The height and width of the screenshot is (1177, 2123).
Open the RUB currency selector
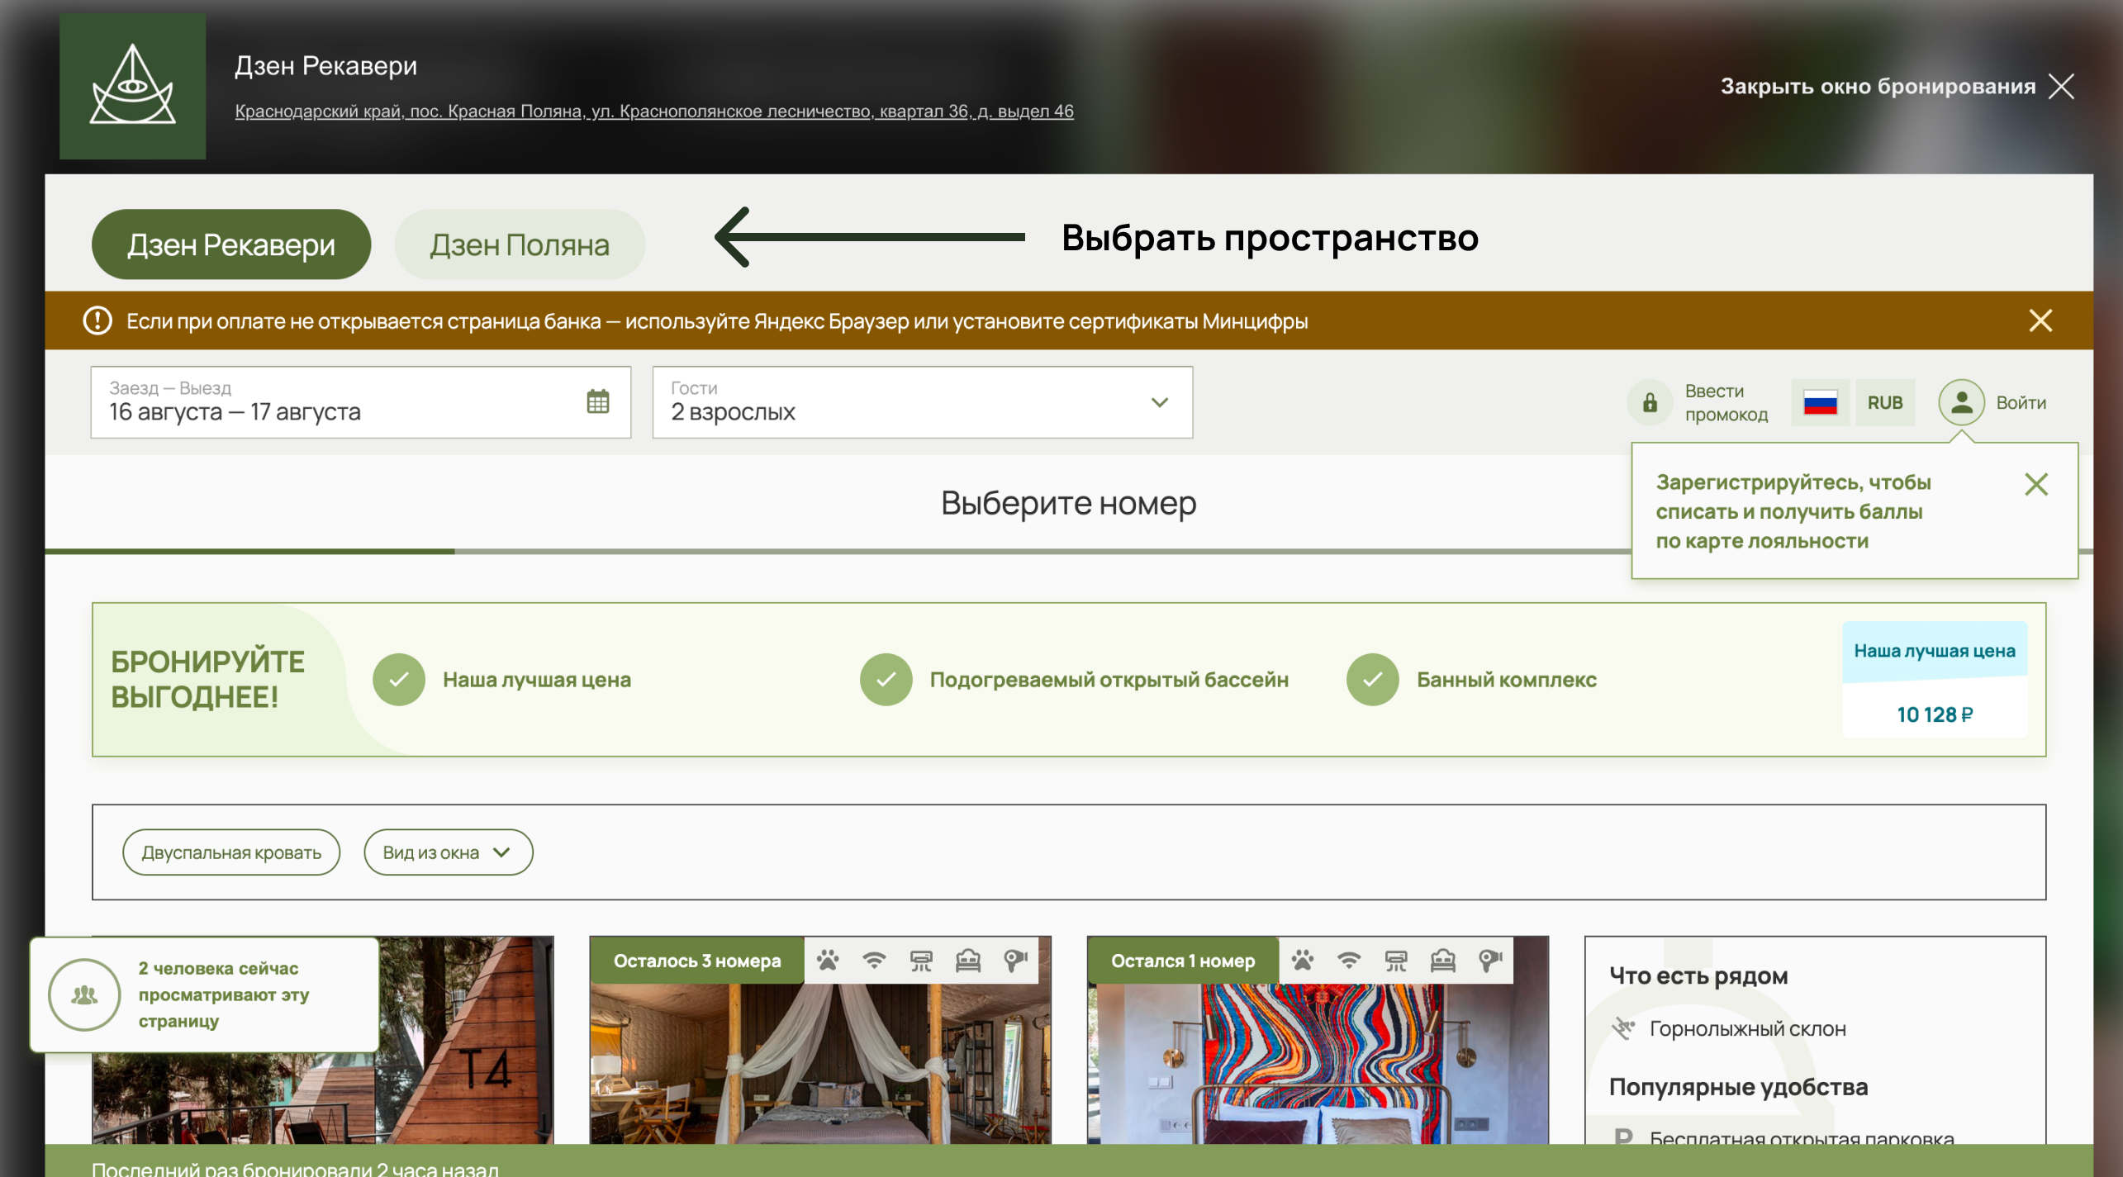[1885, 402]
